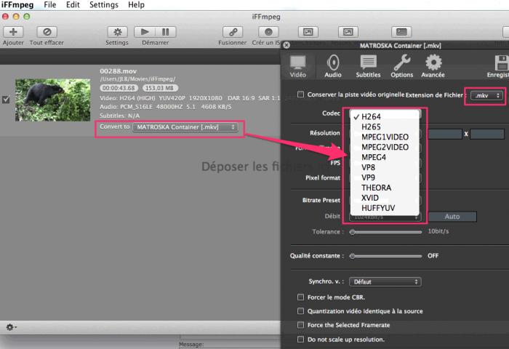Viewport: 509px width, 349px height.
Task: Choose MPEG2VIDEO codec
Action: 385,147
